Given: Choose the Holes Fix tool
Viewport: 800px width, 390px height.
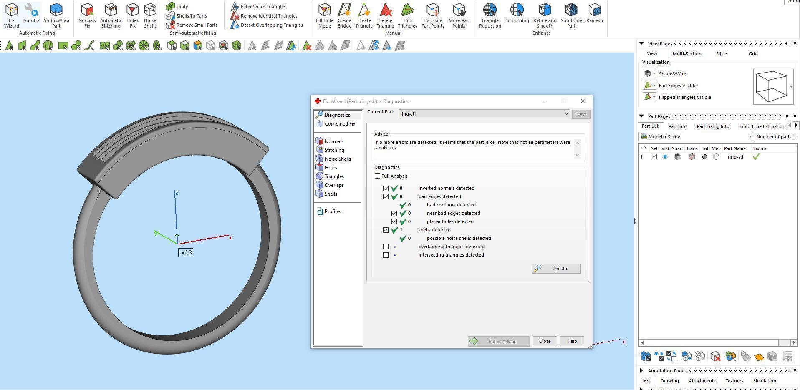Looking at the screenshot, I should (132, 15).
